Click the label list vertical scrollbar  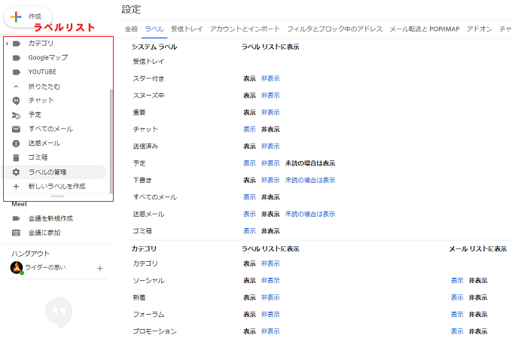point(111,141)
